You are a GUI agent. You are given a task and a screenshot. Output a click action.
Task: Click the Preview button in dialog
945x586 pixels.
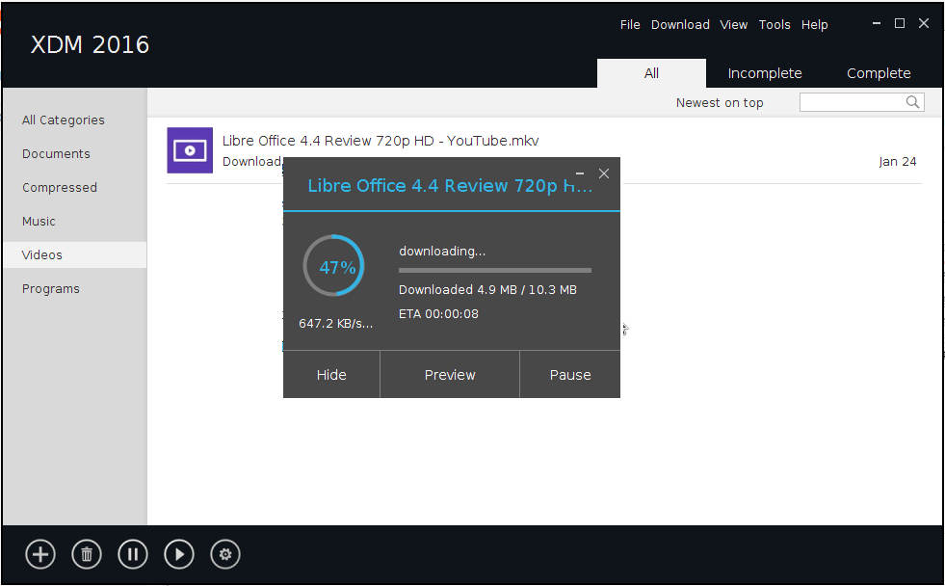point(450,374)
